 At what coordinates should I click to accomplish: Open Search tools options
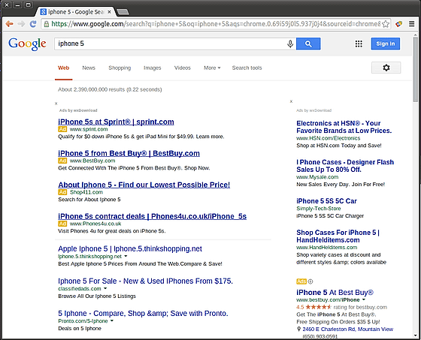tap(247, 68)
